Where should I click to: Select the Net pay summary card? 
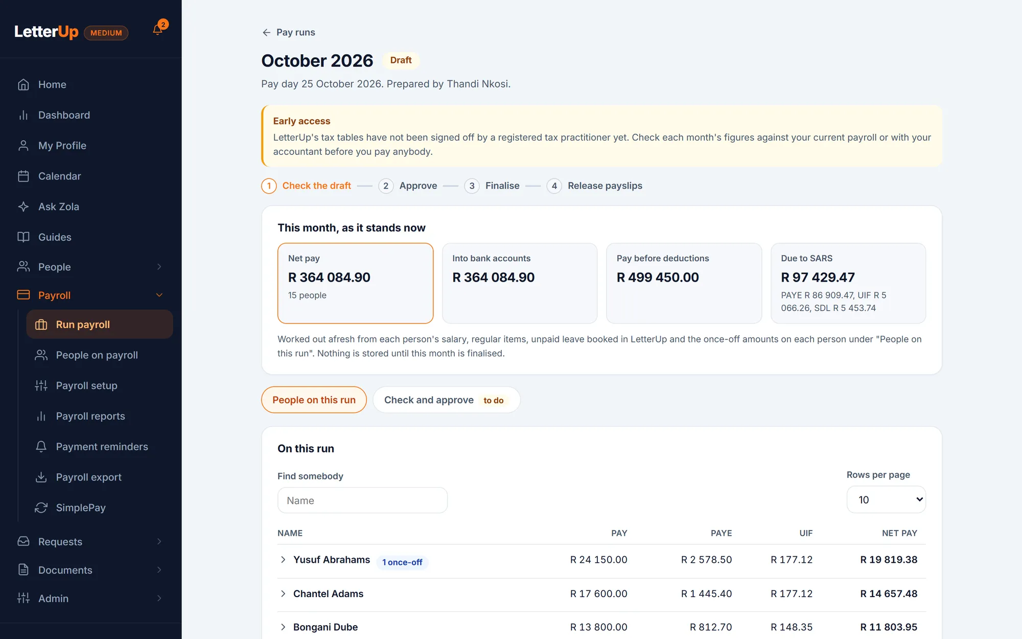[355, 283]
